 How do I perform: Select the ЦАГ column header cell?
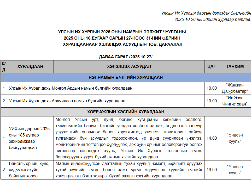(212, 67)
